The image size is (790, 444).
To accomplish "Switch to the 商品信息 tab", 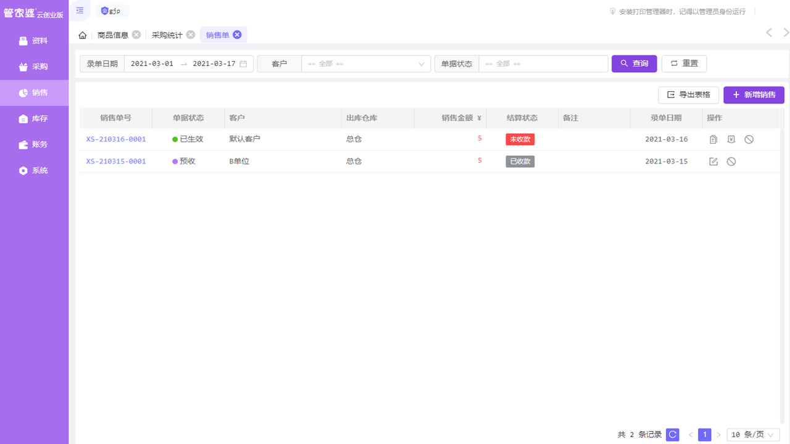I will pos(113,35).
